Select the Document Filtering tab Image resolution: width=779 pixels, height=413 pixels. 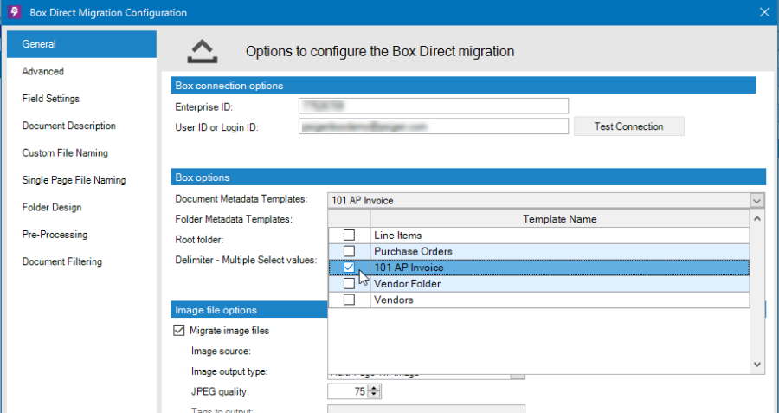[61, 261]
